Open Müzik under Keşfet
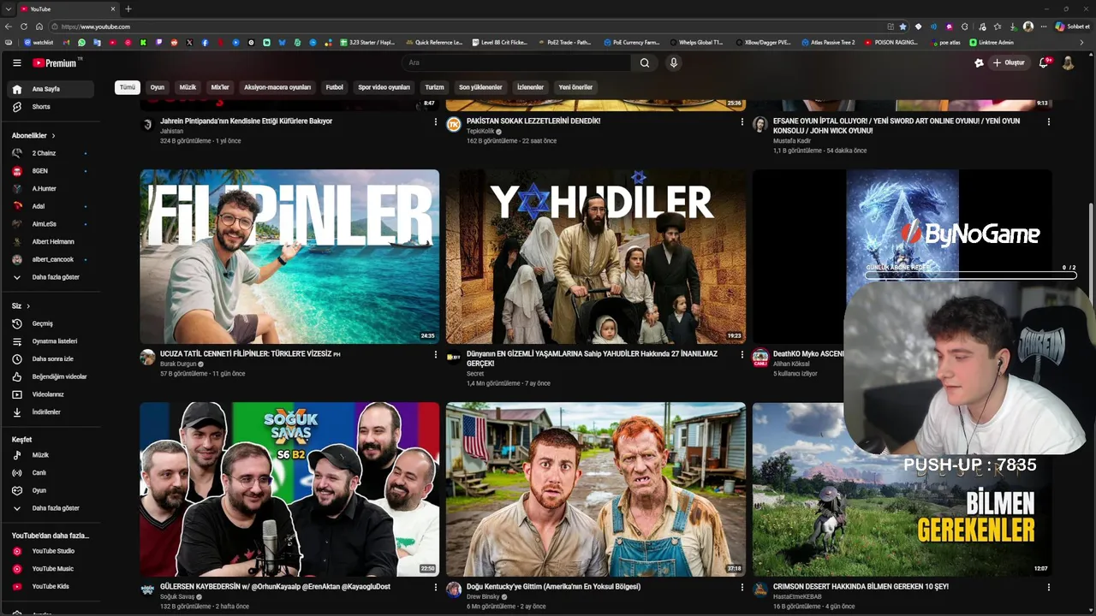 click(x=51, y=455)
